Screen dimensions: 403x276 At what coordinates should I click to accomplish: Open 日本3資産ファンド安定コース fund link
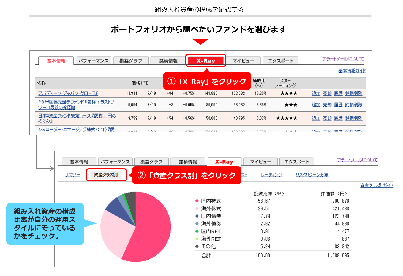coord(77,116)
